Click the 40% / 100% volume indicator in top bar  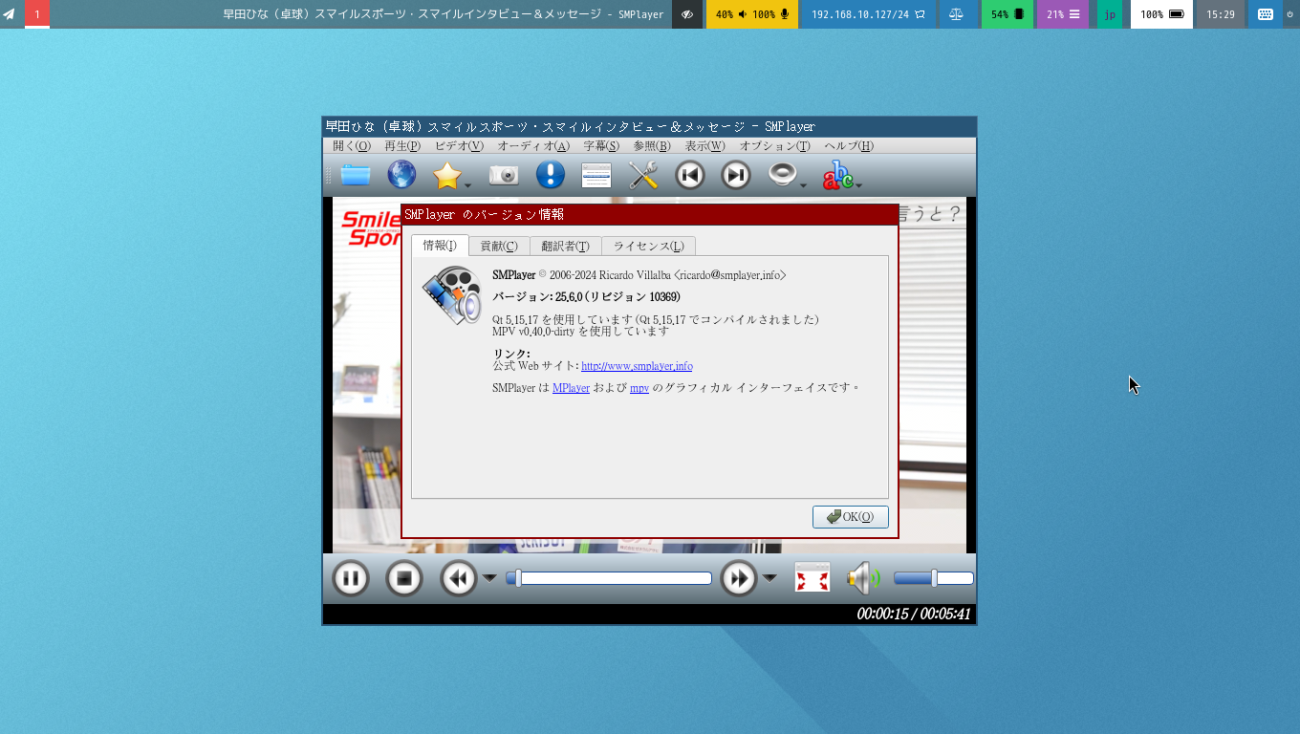[x=752, y=14]
